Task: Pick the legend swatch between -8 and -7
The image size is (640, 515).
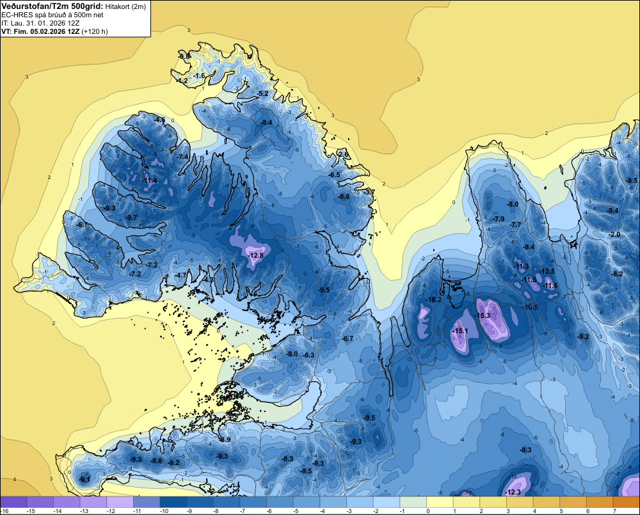Action: click(227, 502)
